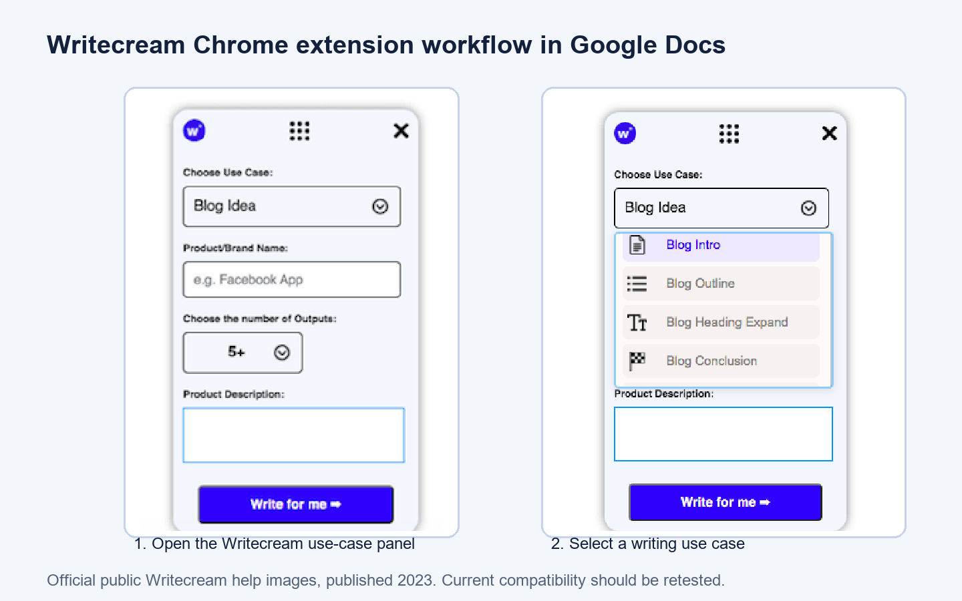Click the 'Choose the number of Outputs:' label
Viewport: 962px width, 601px height.
[260, 319]
